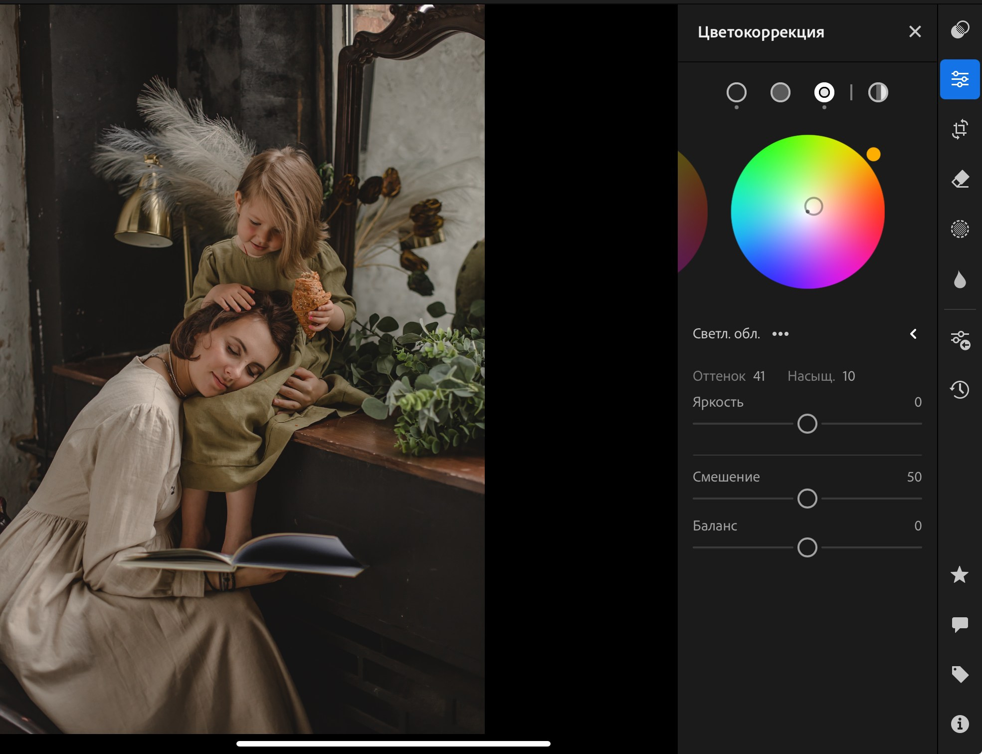The image size is (982, 754).
Task: Collapse highlights wheel with the chevron arrow
Action: coord(913,334)
